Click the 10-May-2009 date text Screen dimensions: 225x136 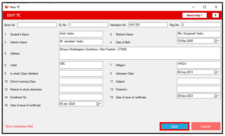coord(185,41)
